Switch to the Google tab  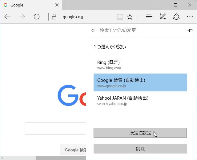[31, 5]
